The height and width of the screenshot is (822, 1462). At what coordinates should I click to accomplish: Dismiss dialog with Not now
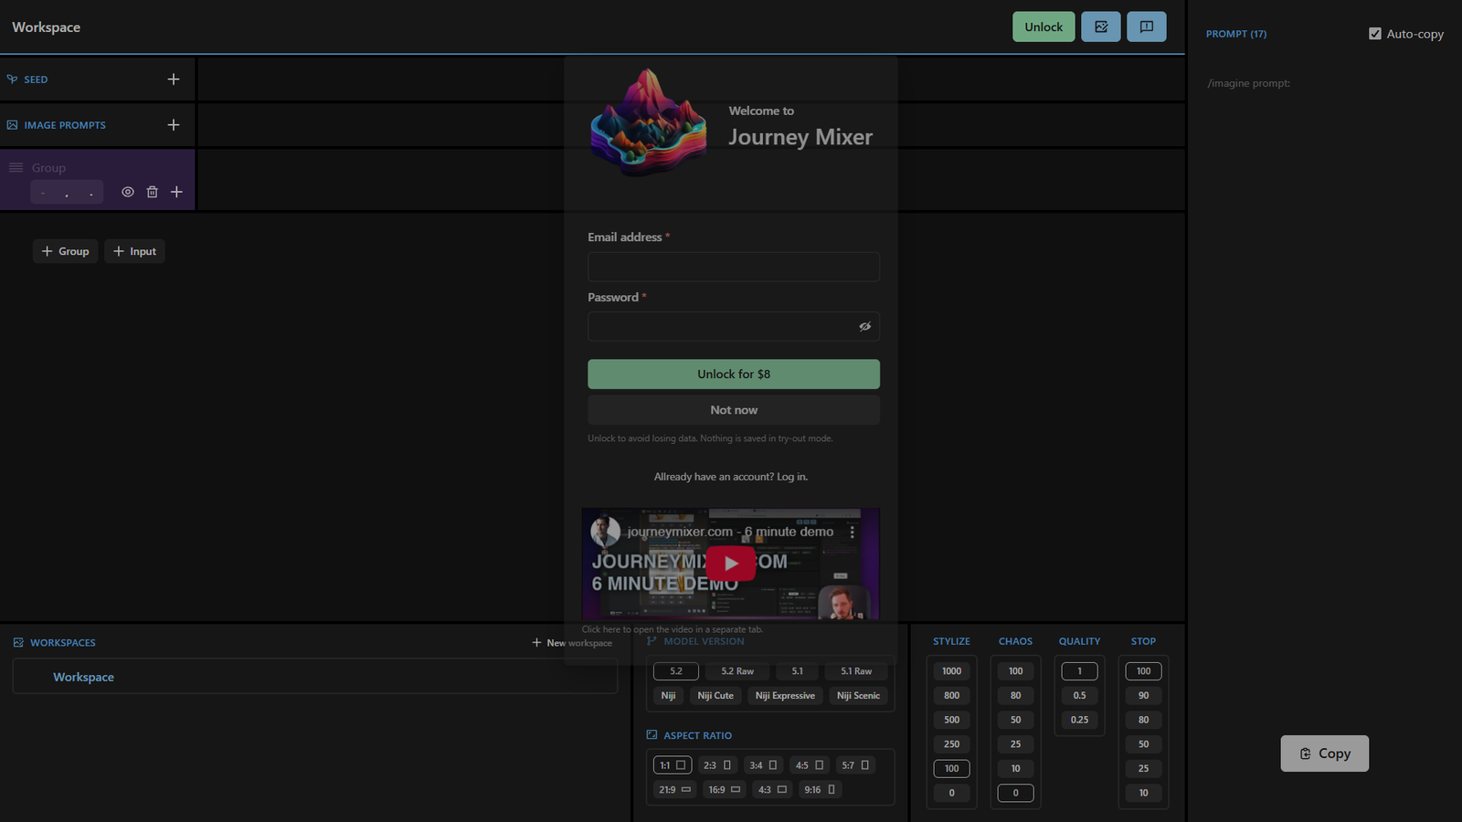pos(734,410)
